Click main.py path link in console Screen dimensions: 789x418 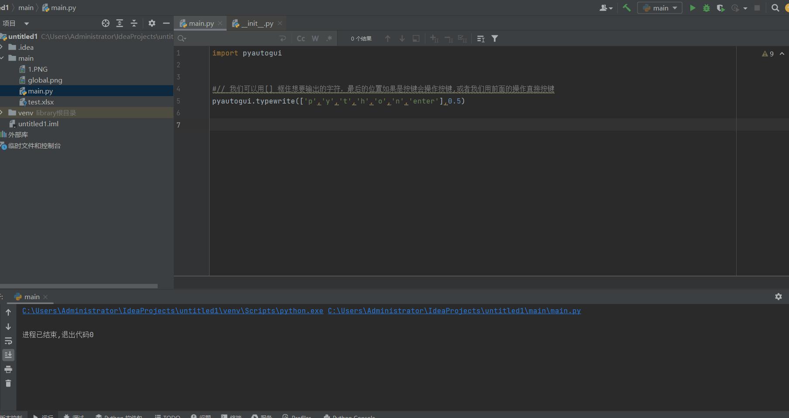click(x=454, y=311)
